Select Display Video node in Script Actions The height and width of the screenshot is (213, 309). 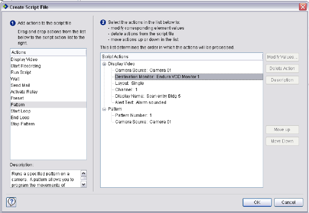point(121,64)
